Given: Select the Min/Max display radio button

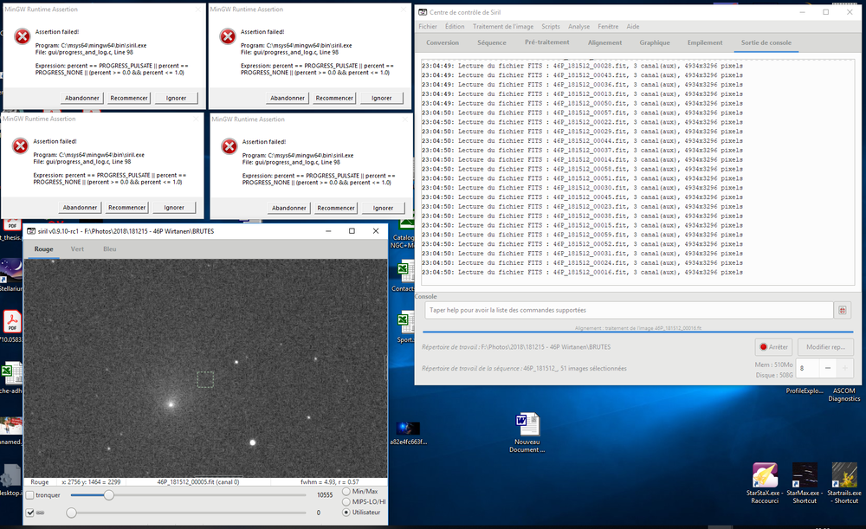Looking at the screenshot, I should (x=346, y=492).
